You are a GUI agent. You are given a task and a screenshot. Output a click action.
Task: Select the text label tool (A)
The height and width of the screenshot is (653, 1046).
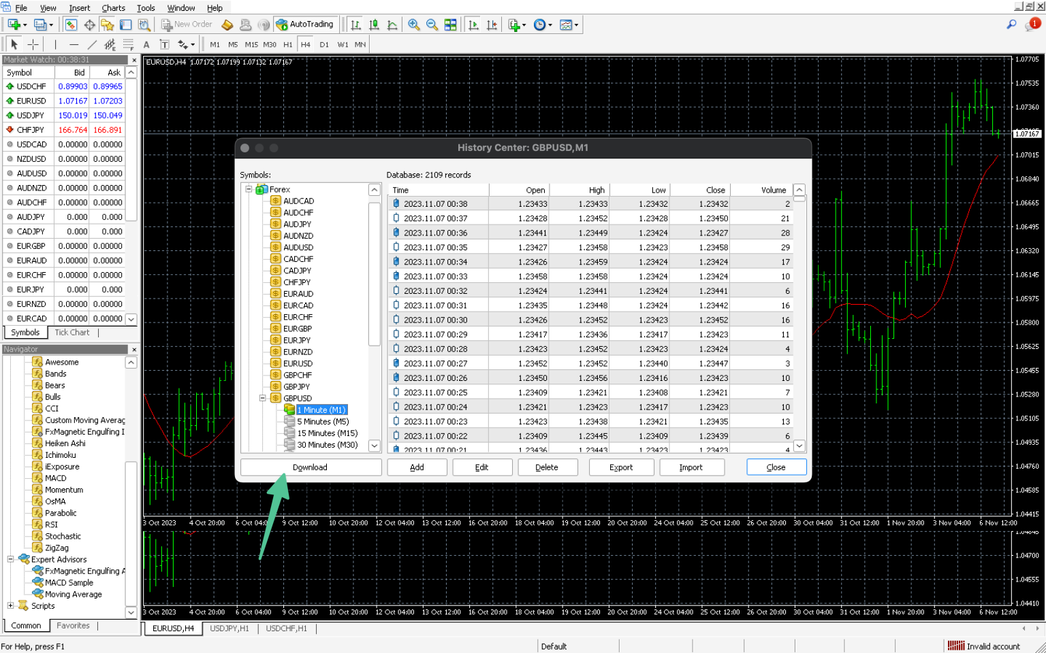coord(146,44)
